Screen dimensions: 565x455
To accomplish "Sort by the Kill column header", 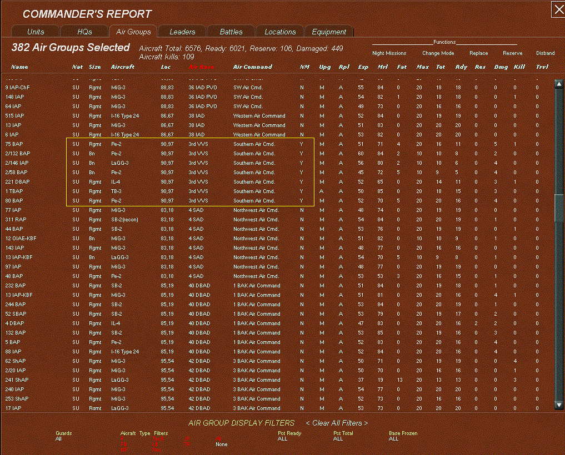I will 519,67.
